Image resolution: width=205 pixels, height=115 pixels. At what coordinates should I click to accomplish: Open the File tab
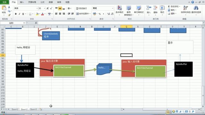[x=4, y=2]
